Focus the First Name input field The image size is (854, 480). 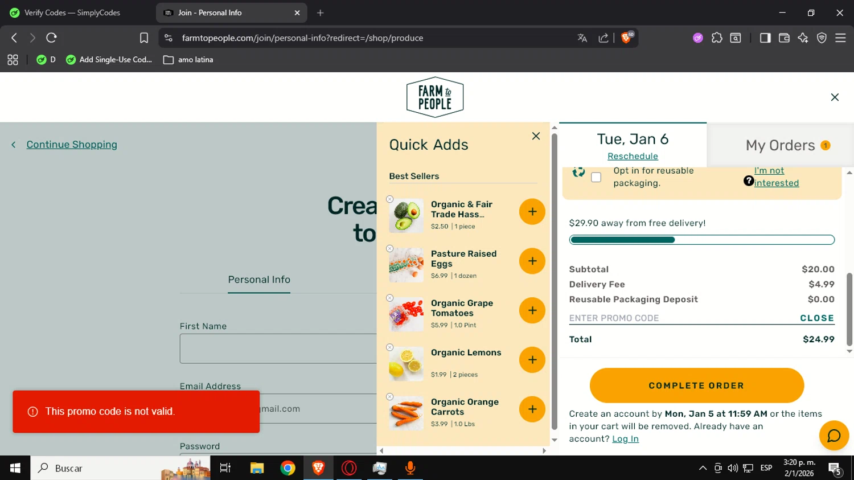(x=278, y=348)
